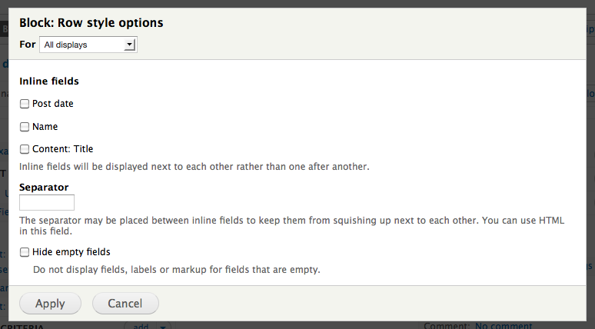
Task: Click the Inline fields heading
Action: [x=49, y=81]
